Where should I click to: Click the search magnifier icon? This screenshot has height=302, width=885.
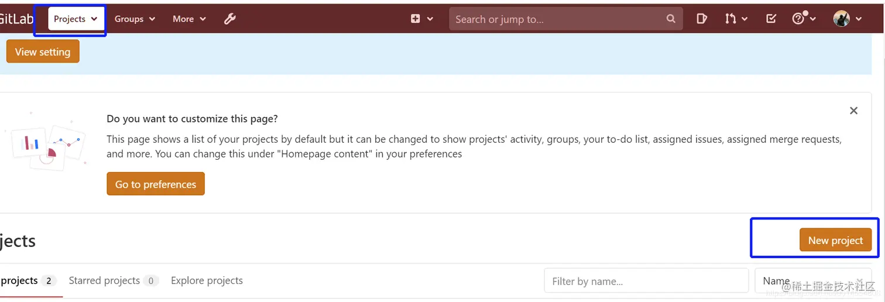(x=671, y=19)
